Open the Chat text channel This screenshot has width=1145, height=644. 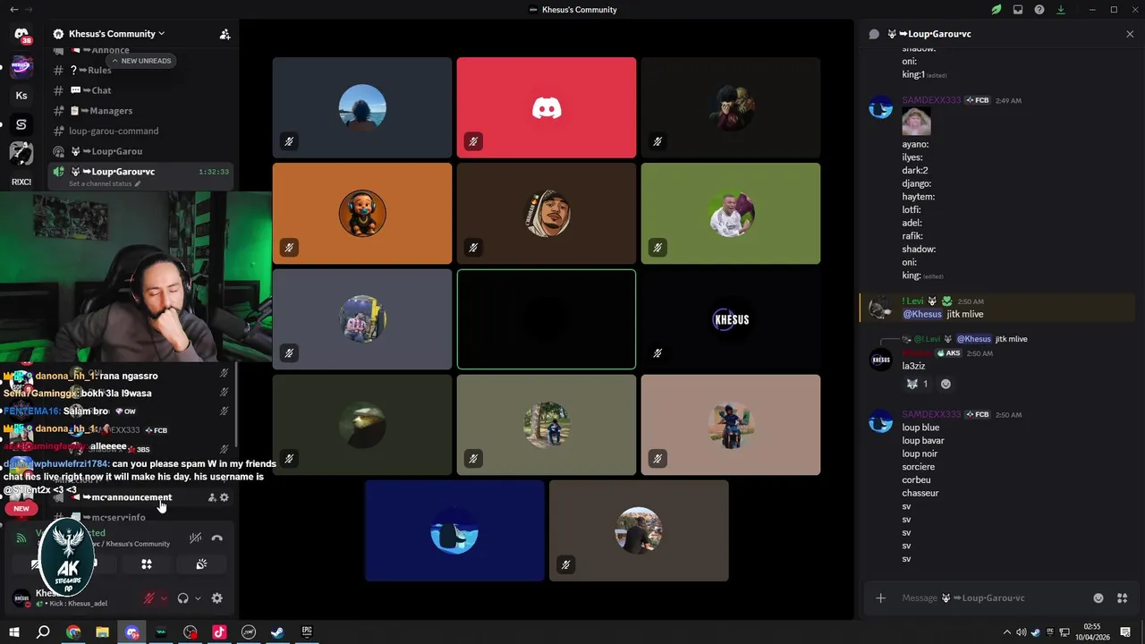[141, 90]
